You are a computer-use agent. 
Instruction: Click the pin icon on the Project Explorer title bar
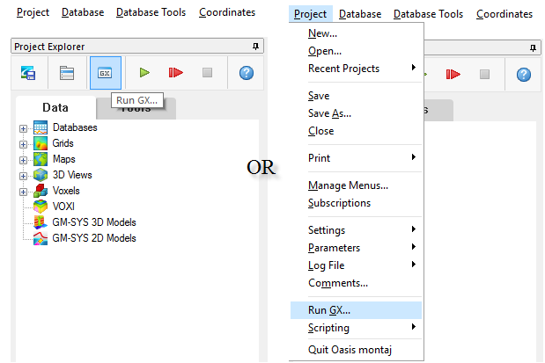coord(255,47)
